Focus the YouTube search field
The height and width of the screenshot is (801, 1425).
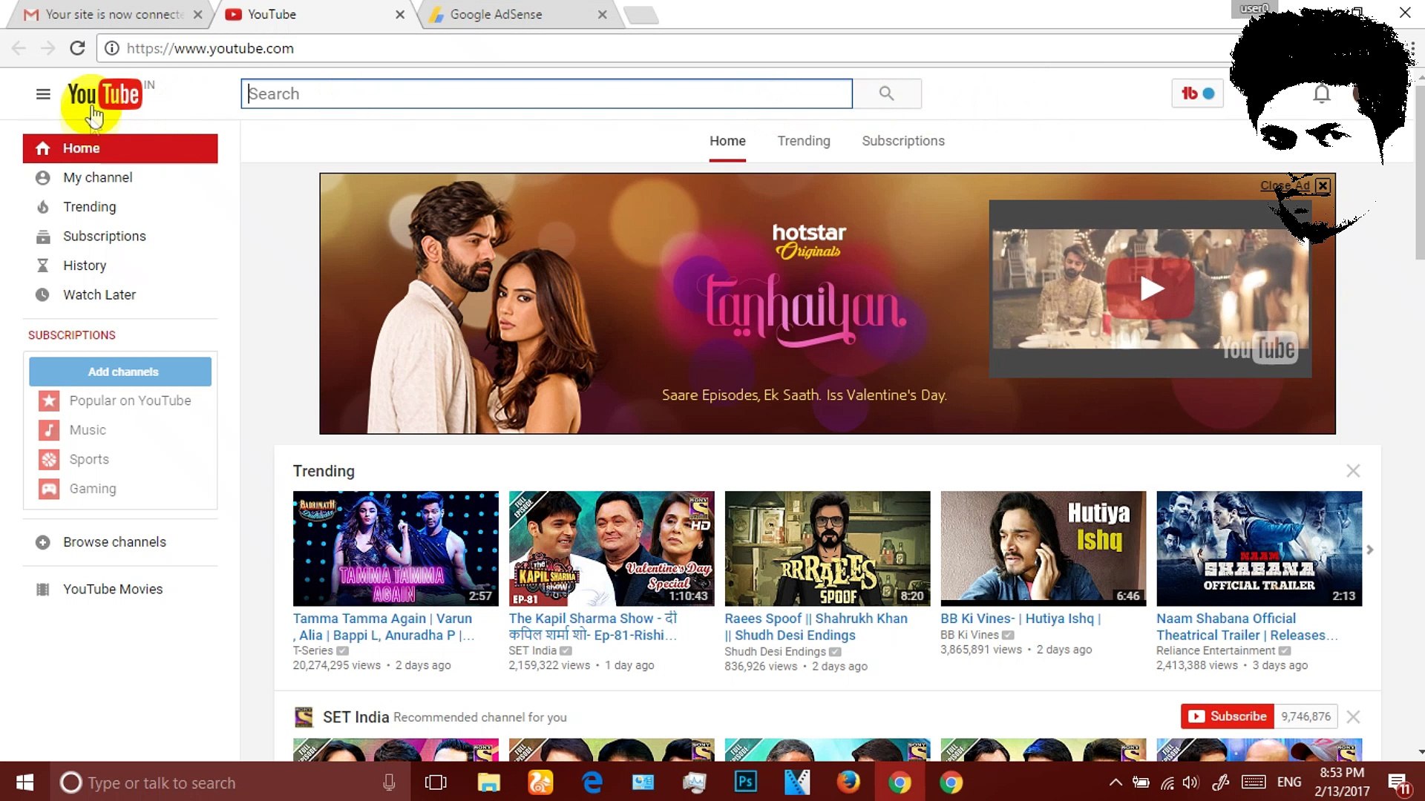[547, 93]
